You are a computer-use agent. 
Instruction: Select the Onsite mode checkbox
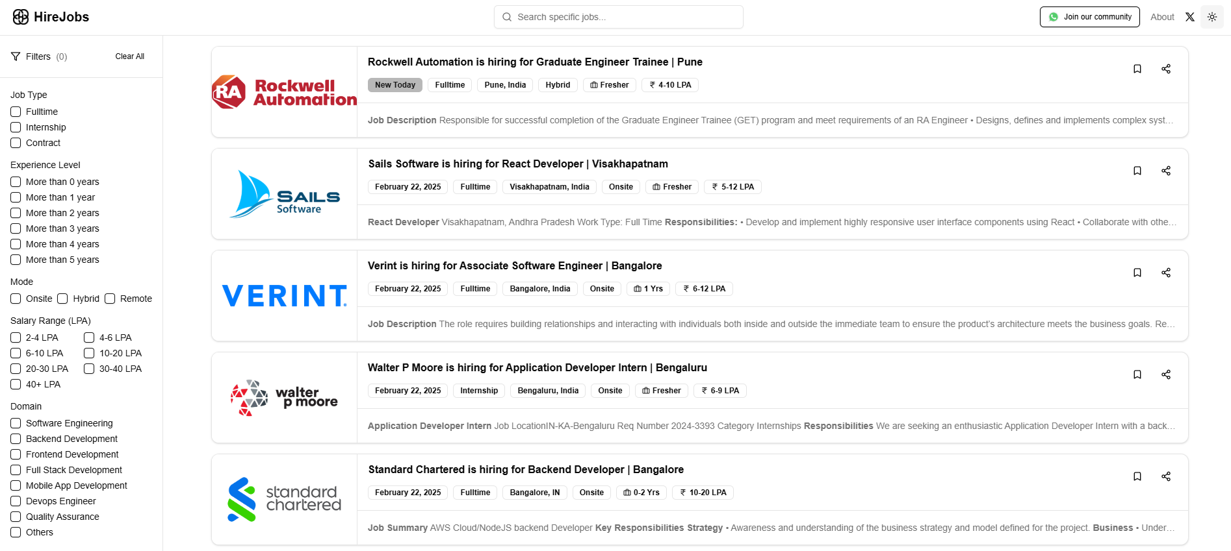(x=16, y=299)
